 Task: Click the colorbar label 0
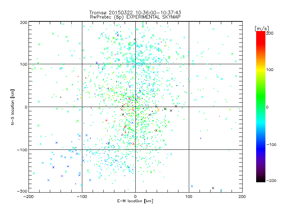point(267,107)
